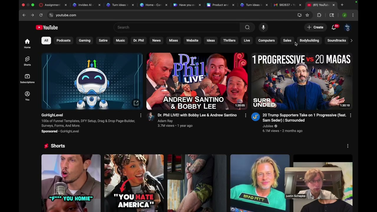Image resolution: width=377 pixels, height=212 pixels.
Task: Open the YouTube account avatar menu
Action: (x=347, y=27)
